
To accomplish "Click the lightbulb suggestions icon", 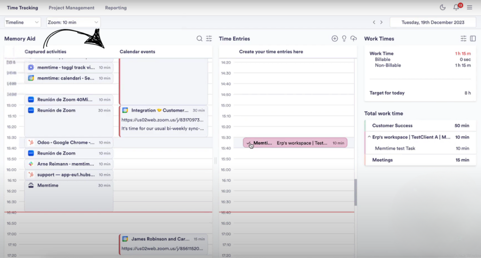I will [344, 39].
